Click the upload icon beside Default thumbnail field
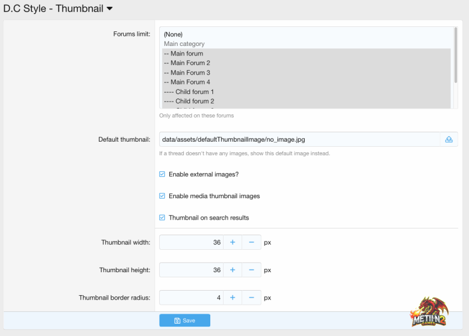 449,139
